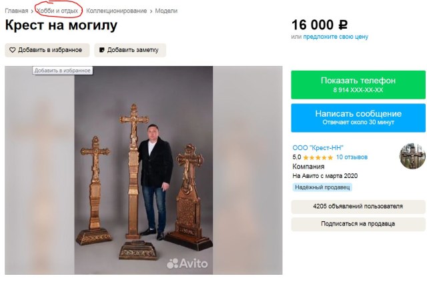Click the Avito watermark logo on the photo
This screenshot has width=427, height=282.
(x=187, y=263)
